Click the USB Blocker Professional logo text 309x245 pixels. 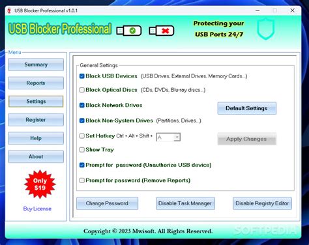[60, 29]
